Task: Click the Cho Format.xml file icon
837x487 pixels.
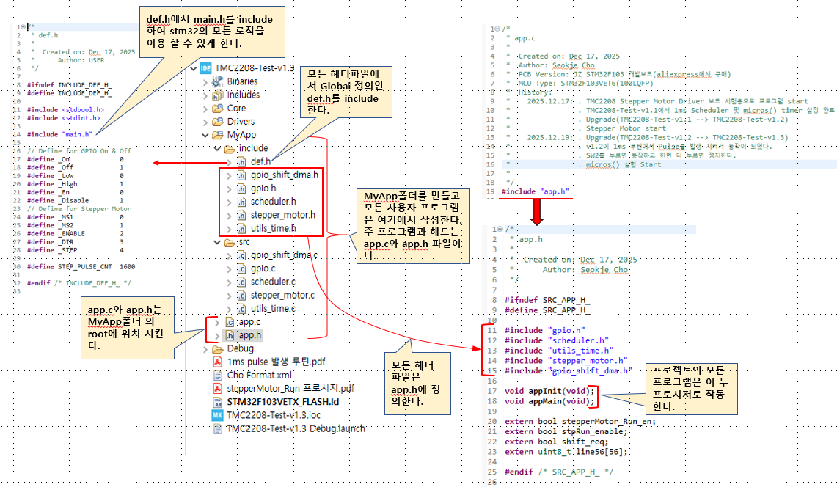Action: (217, 375)
